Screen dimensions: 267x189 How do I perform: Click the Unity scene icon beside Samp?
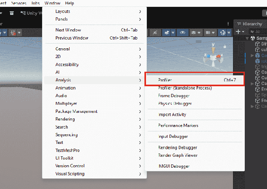[x=253, y=38]
